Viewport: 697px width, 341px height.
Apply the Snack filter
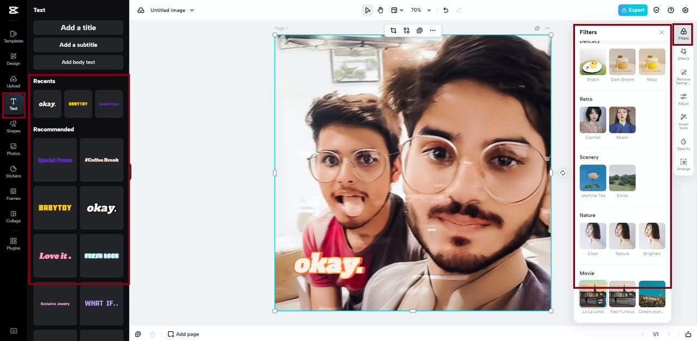coord(593,62)
